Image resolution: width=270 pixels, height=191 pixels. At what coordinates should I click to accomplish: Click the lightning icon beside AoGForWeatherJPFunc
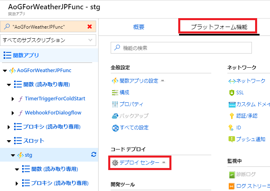[x=12, y=71]
